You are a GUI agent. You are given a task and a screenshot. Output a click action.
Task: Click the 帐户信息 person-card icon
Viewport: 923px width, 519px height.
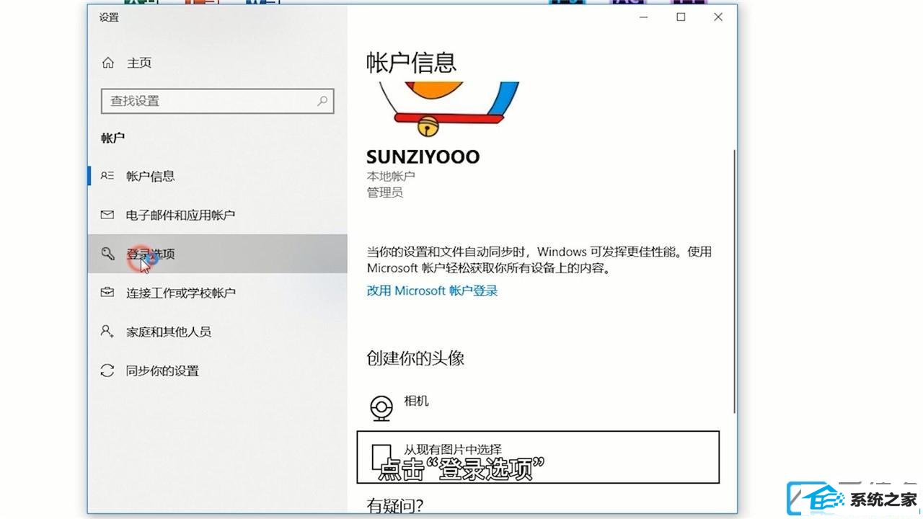(x=107, y=175)
